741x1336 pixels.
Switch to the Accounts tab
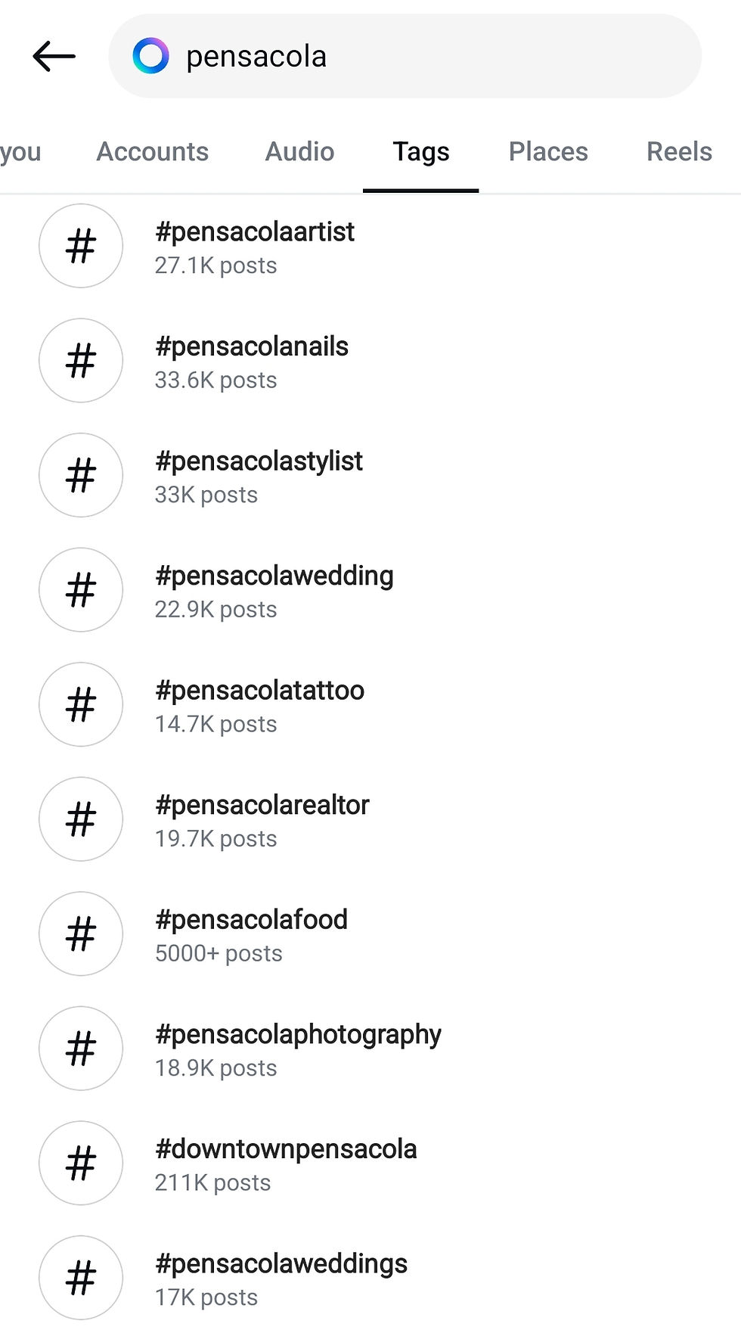pos(152,151)
